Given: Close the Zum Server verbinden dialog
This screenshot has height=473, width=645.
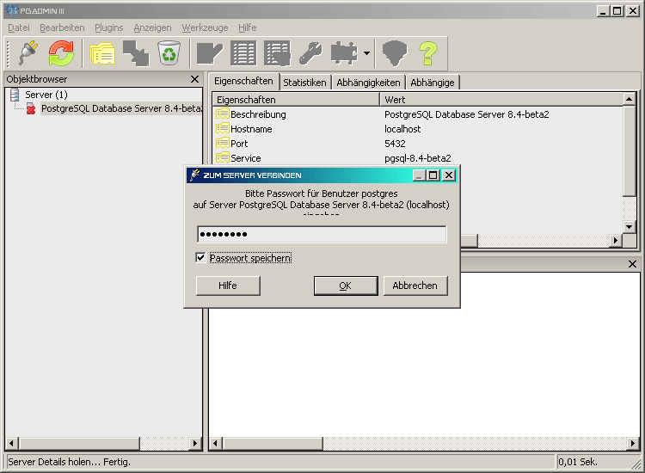Looking at the screenshot, I should tap(449, 175).
